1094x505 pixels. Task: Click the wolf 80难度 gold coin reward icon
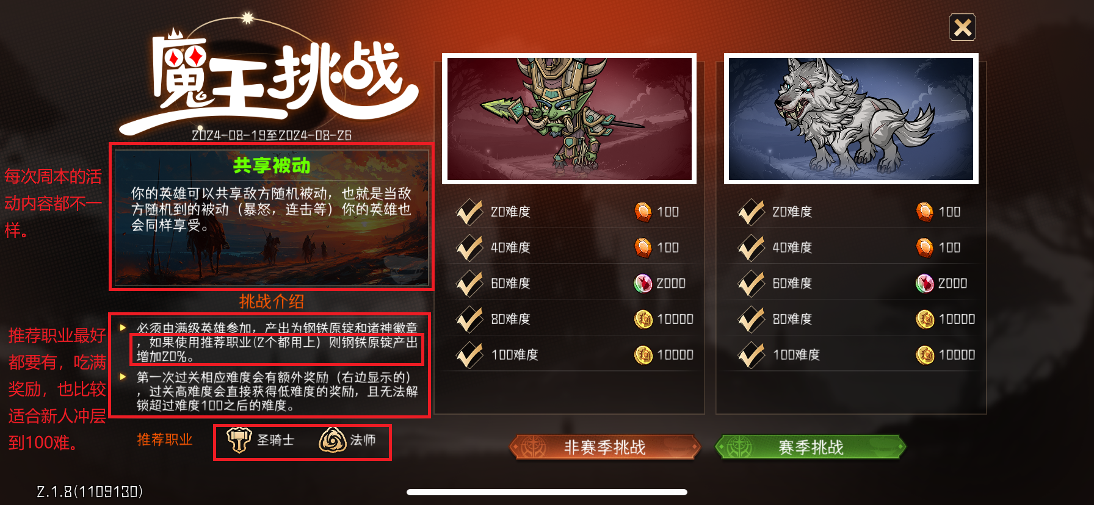click(x=925, y=319)
